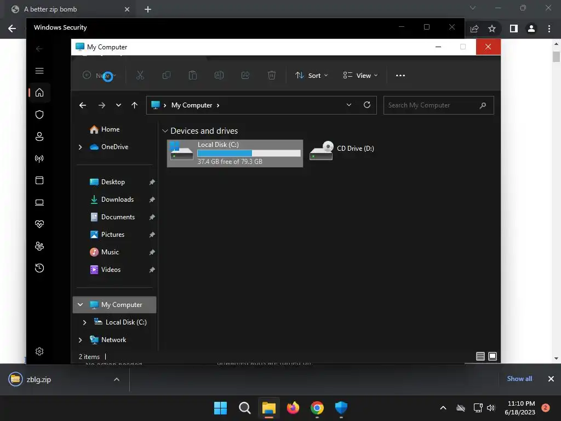Click the Share icon in Explorer toolbar
This screenshot has height=421, width=561.
245,75
